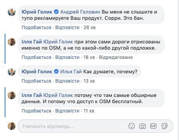Click the 13 хв timestamp

[x=89, y=81]
